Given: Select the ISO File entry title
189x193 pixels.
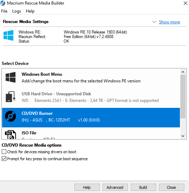Looking at the screenshot, I should click(x=29, y=133).
